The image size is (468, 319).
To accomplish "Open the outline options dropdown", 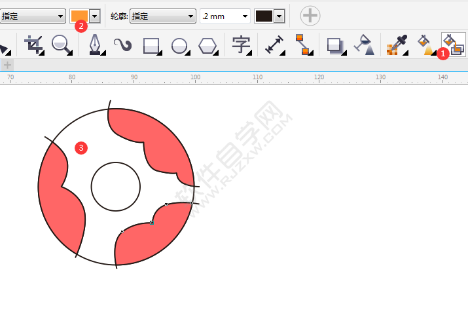I will [x=163, y=16].
